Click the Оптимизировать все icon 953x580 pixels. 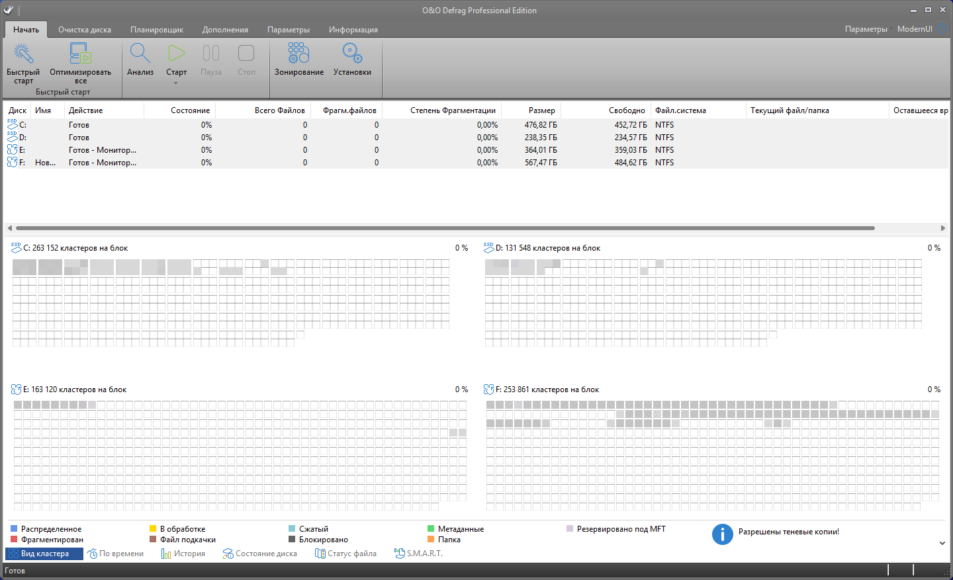click(80, 54)
